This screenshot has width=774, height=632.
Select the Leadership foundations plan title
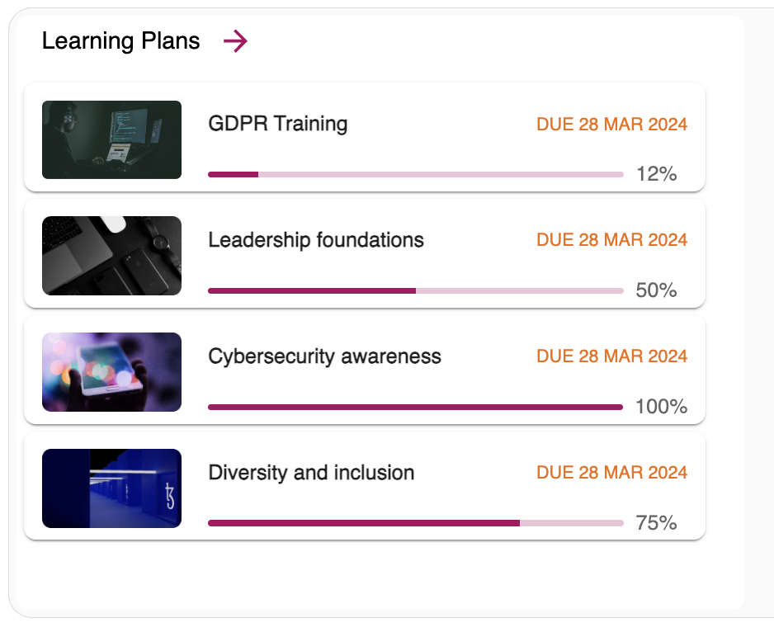click(315, 240)
